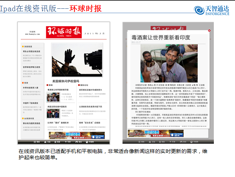Open story 韩国法院批捕中国船员
This screenshot has width=235, height=177.
57,107
